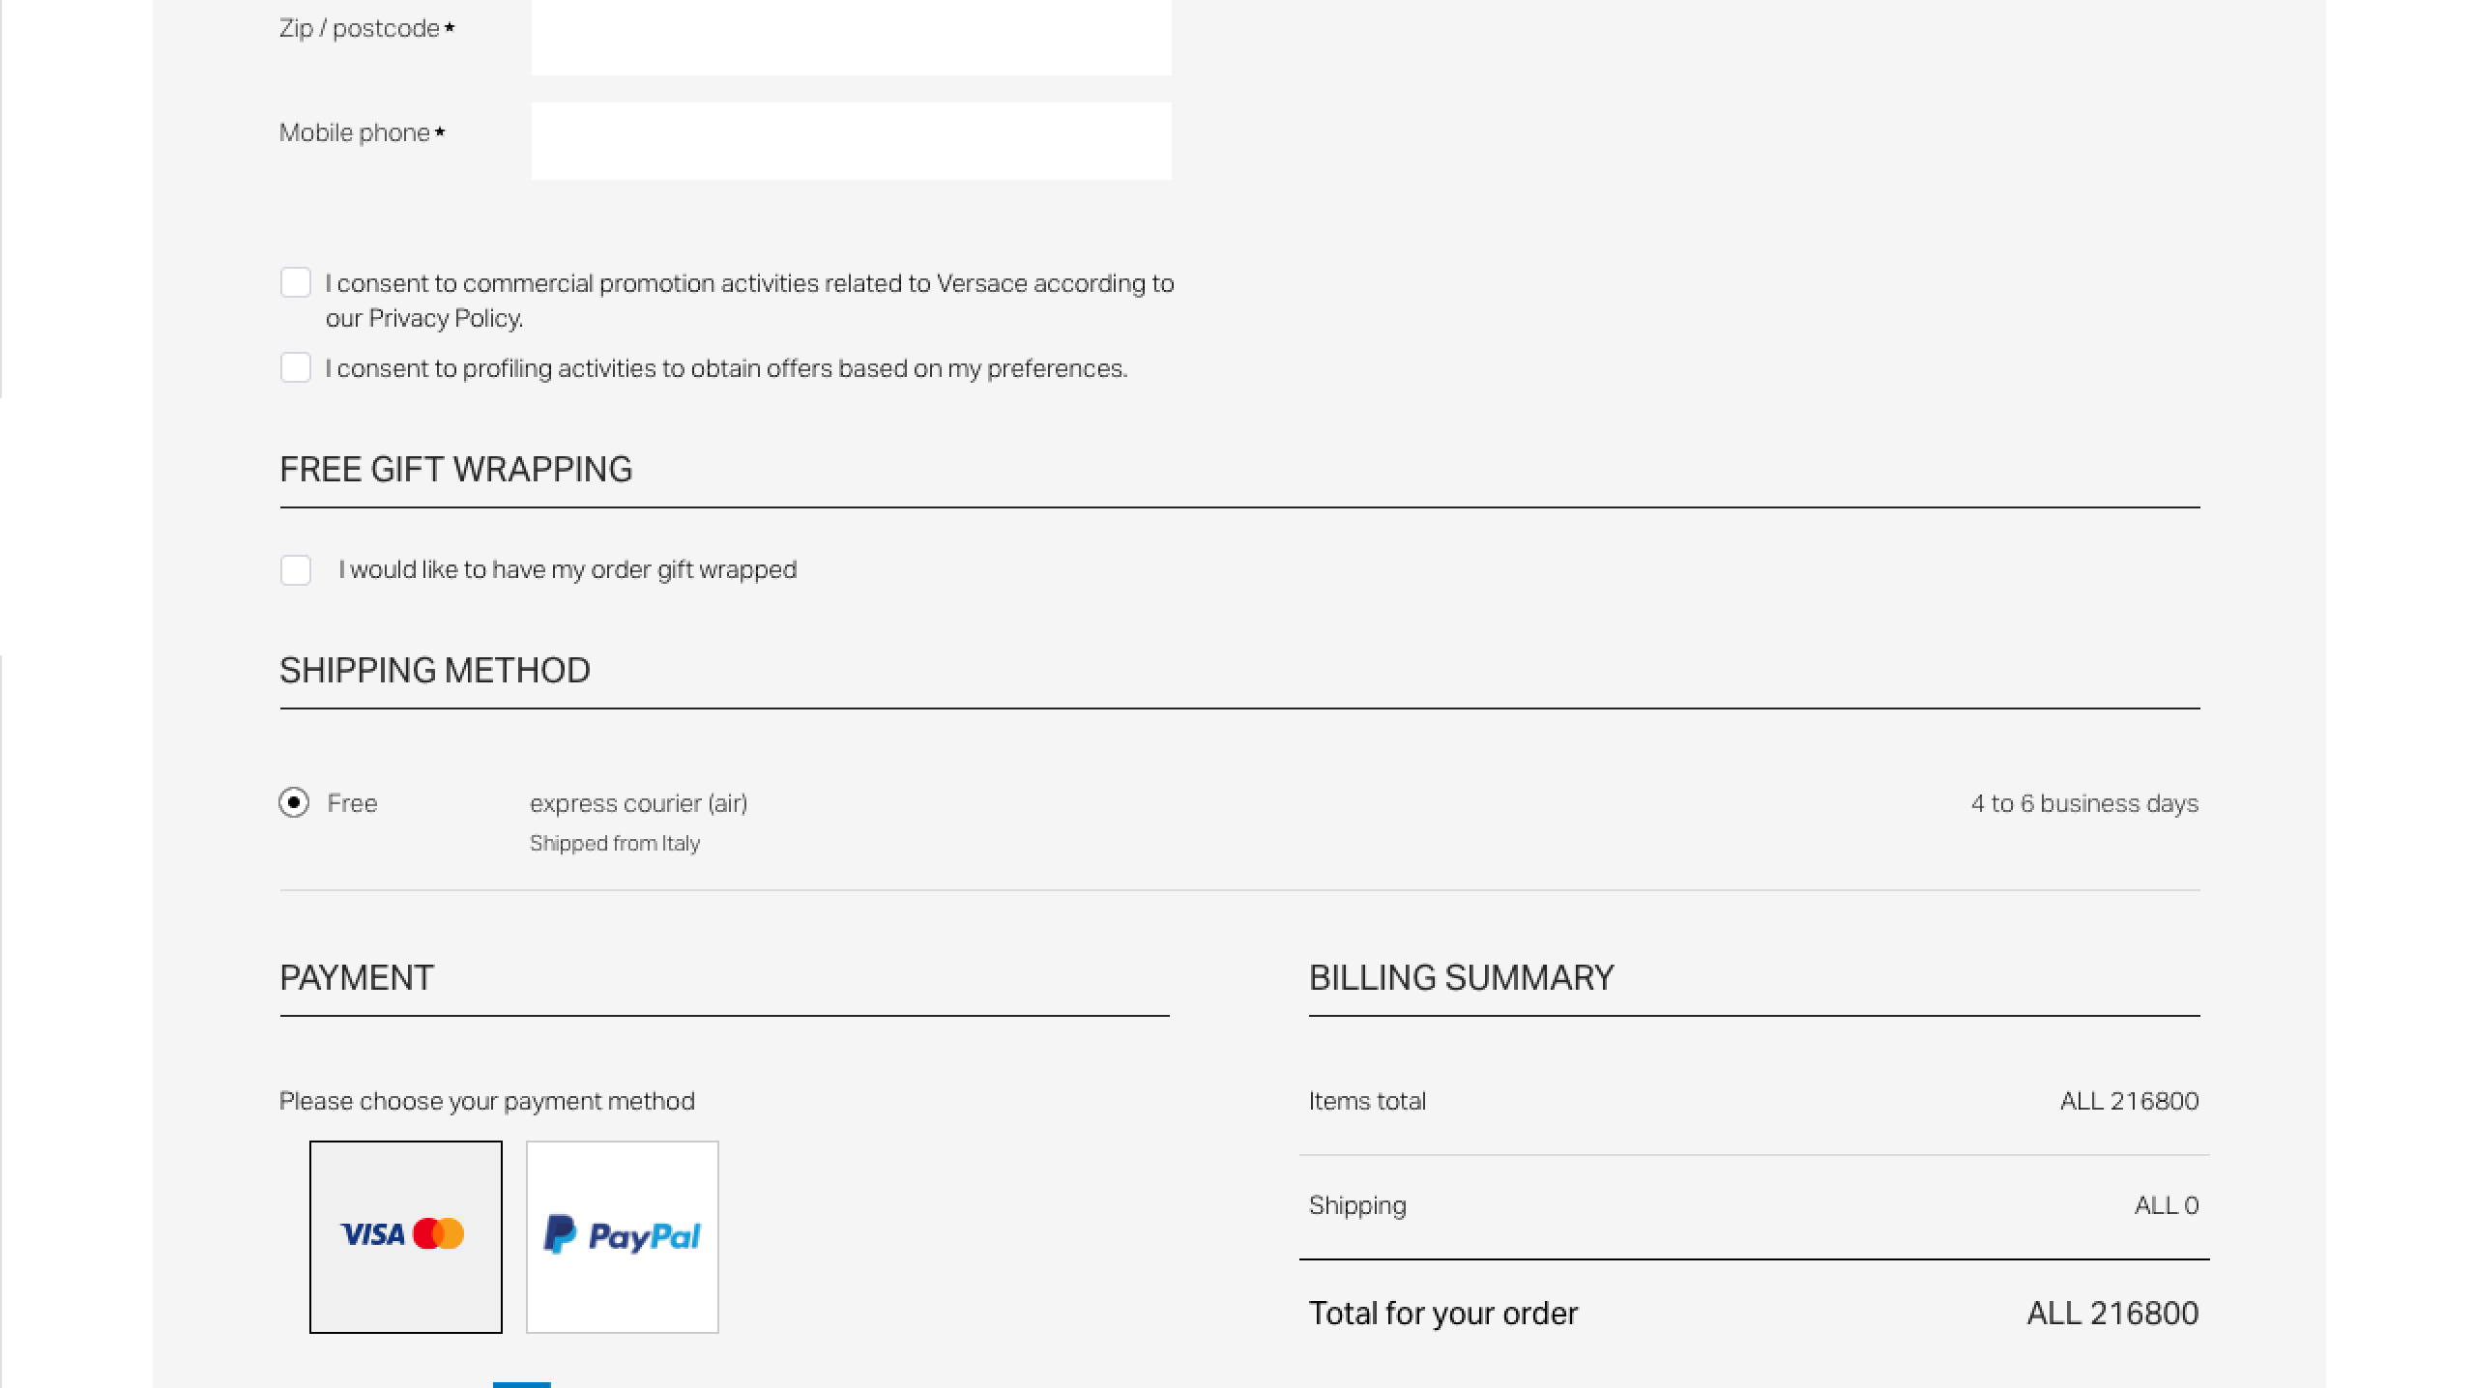Click the FREE GIFT WRAPPING heading
The height and width of the screenshot is (1388, 2475).
pyautogui.click(x=456, y=470)
